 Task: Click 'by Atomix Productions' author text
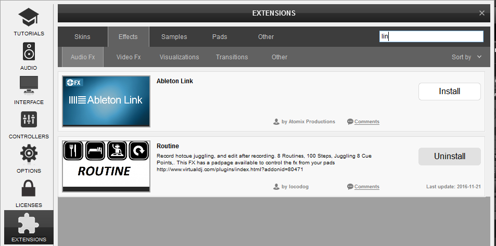308,121
